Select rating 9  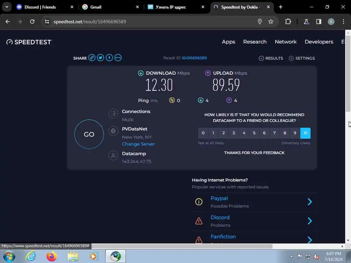tap(295, 133)
